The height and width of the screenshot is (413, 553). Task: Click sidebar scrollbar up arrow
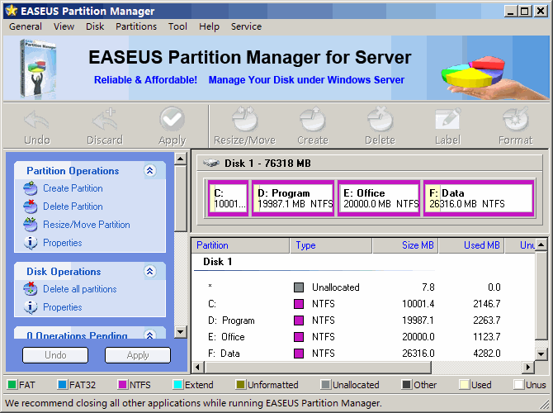coord(180,159)
